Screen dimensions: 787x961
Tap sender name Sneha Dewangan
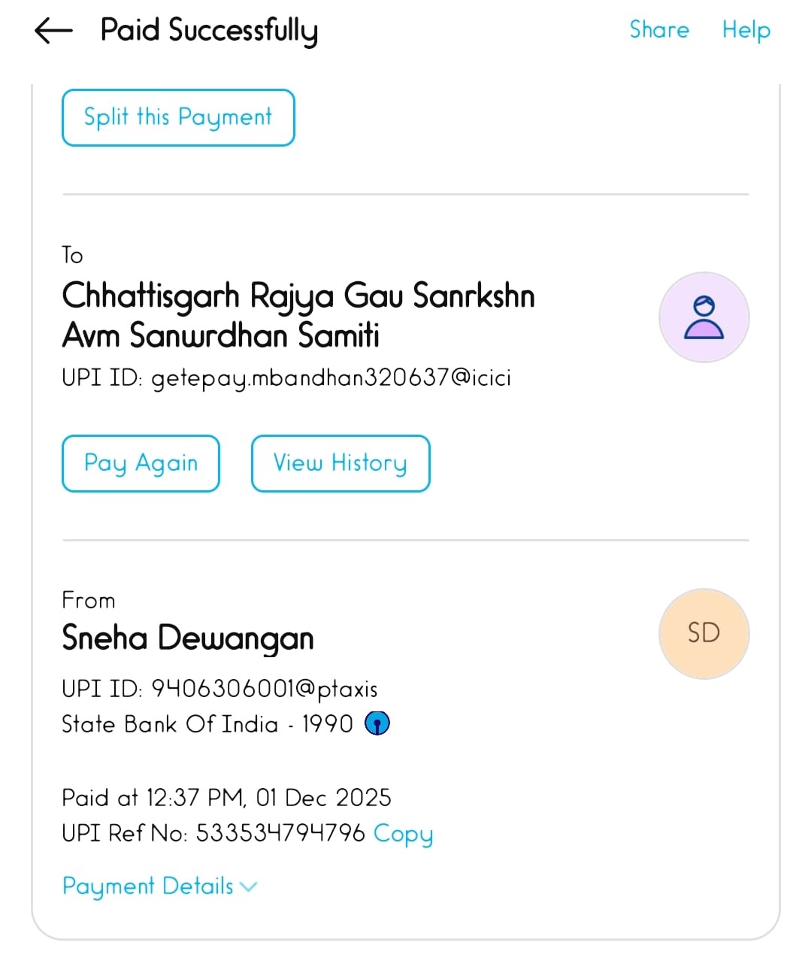[188, 638]
